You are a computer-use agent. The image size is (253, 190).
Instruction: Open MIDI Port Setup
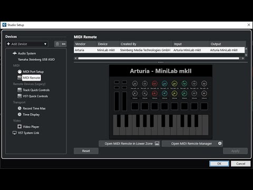point(33,72)
